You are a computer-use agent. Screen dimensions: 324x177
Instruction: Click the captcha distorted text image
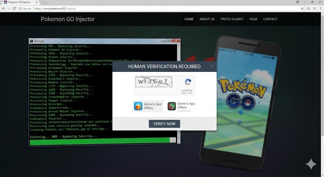(x=153, y=82)
